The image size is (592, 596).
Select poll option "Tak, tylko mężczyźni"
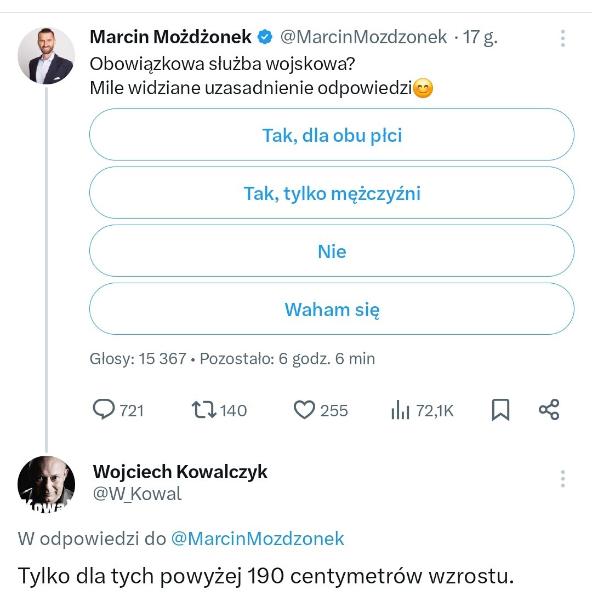coord(332,193)
